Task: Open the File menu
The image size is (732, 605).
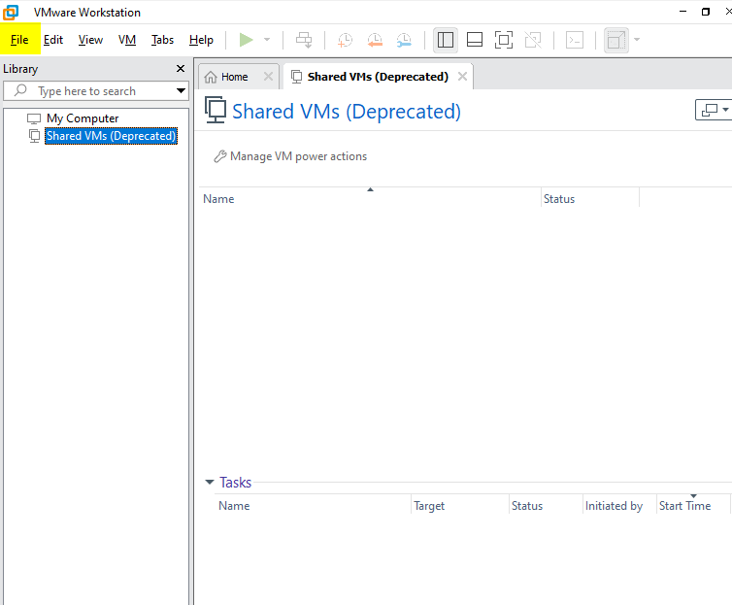Action: tap(19, 40)
